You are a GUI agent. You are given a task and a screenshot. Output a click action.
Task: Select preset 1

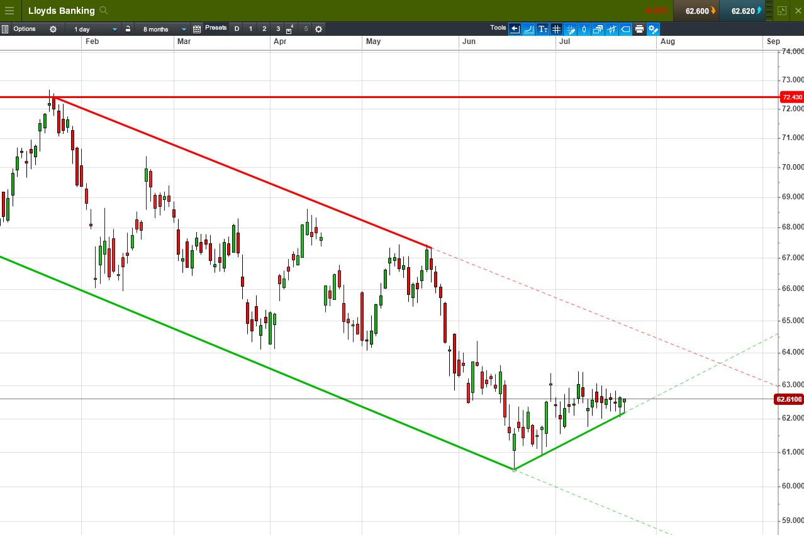tap(251, 29)
